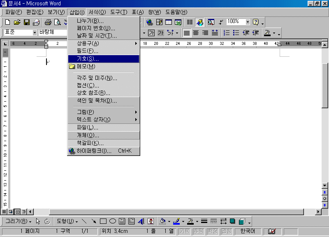Screen dimensions: 329x237
Task: Click the Show/Hide paragraph marks icon
Action: 221,22
